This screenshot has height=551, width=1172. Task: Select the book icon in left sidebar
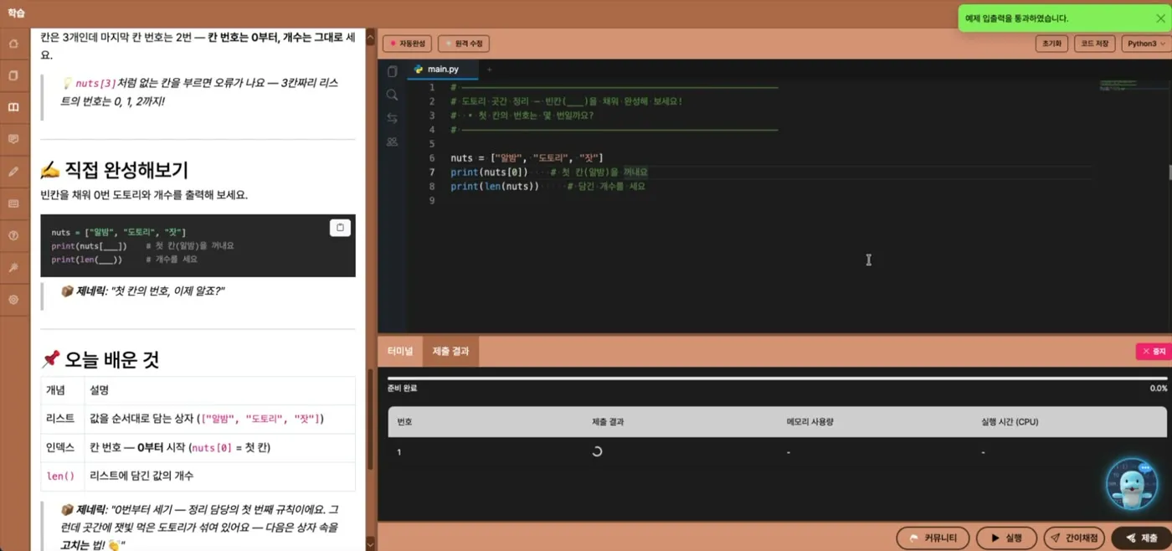click(13, 107)
